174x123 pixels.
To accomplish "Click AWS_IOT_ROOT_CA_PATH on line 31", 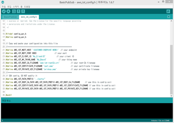I will click(24, 82).
